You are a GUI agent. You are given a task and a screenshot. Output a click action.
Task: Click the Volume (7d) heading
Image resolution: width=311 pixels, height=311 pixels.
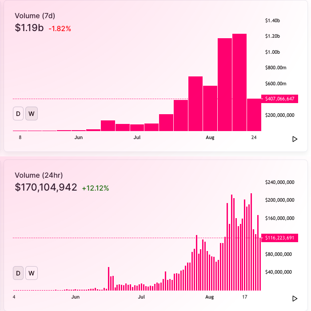(35, 16)
